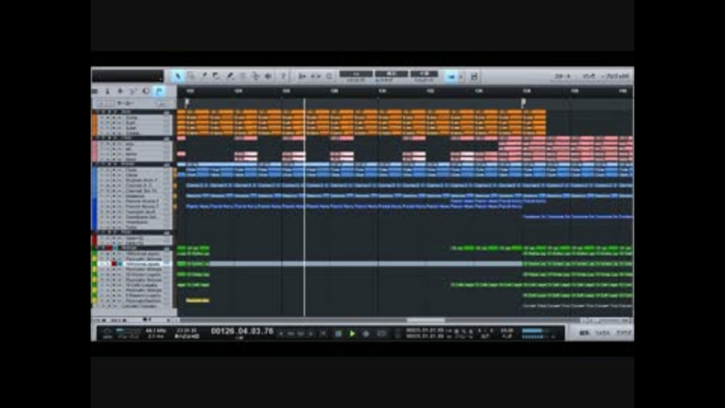Click the Stop transport button

point(338,333)
